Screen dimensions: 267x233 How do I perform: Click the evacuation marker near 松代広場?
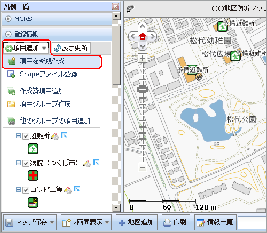pyautogui.click(x=235, y=56)
